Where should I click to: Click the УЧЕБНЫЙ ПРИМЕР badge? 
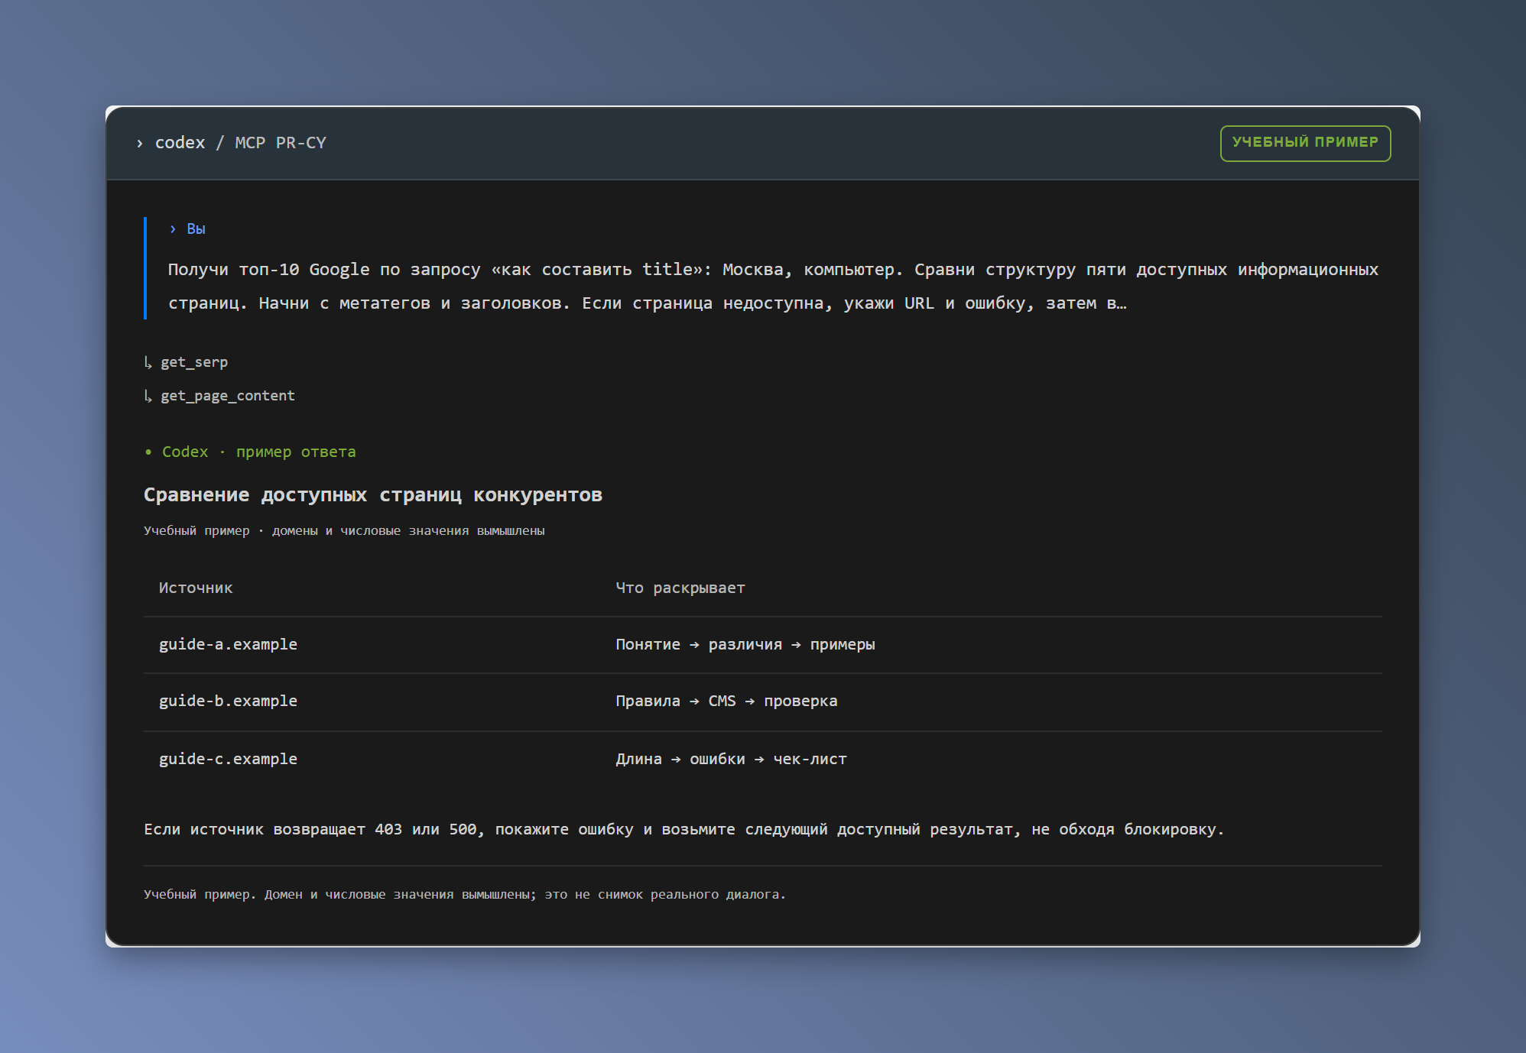pyautogui.click(x=1305, y=143)
